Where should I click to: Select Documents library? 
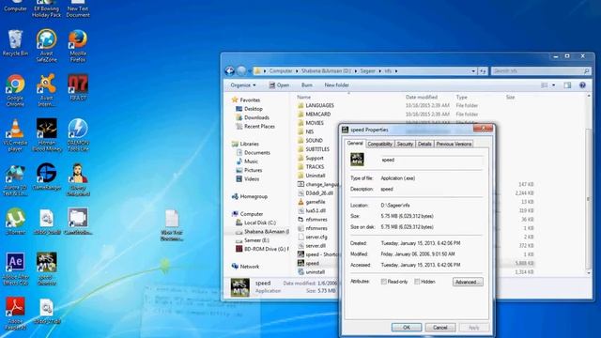point(253,152)
